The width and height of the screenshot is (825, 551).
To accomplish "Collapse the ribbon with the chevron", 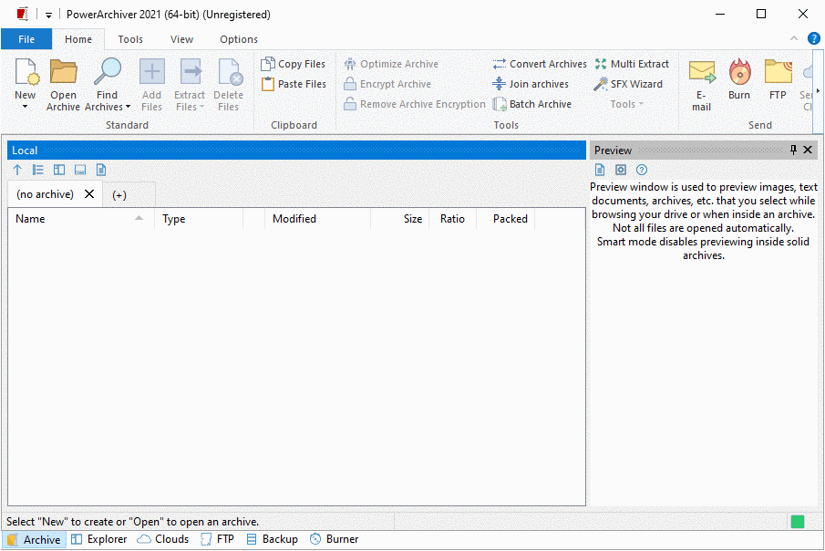I will 794,38.
